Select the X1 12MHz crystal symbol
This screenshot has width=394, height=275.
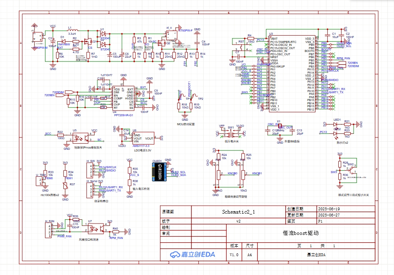pos(279,126)
